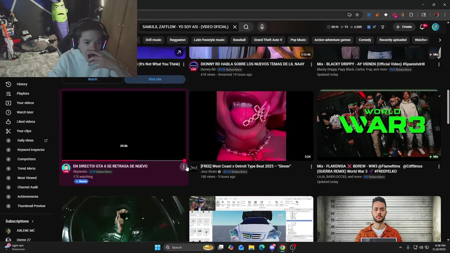Start voice search with microphone icon
Viewport: 450px width, 253px height.
point(262,27)
